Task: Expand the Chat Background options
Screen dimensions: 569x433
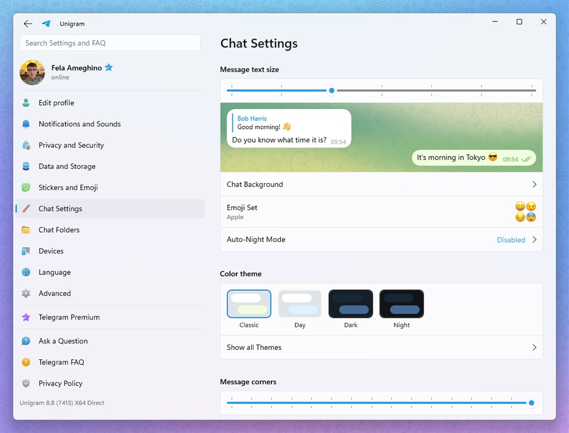Action: 381,184
